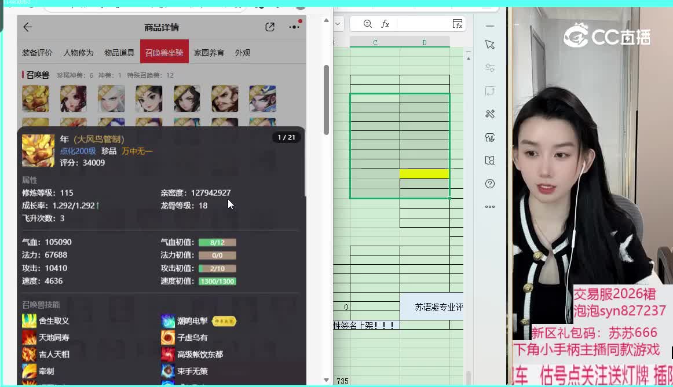
Task: Select the bearded man summon avatar
Action: pos(225,98)
